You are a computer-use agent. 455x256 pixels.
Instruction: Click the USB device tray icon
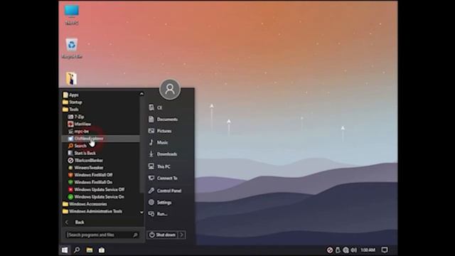pos(338,250)
